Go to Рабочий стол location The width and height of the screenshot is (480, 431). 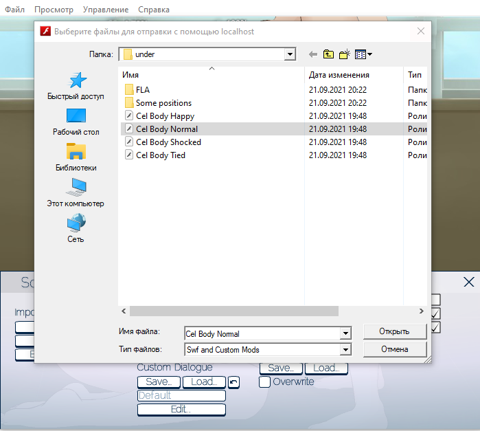tap(76, 121)
